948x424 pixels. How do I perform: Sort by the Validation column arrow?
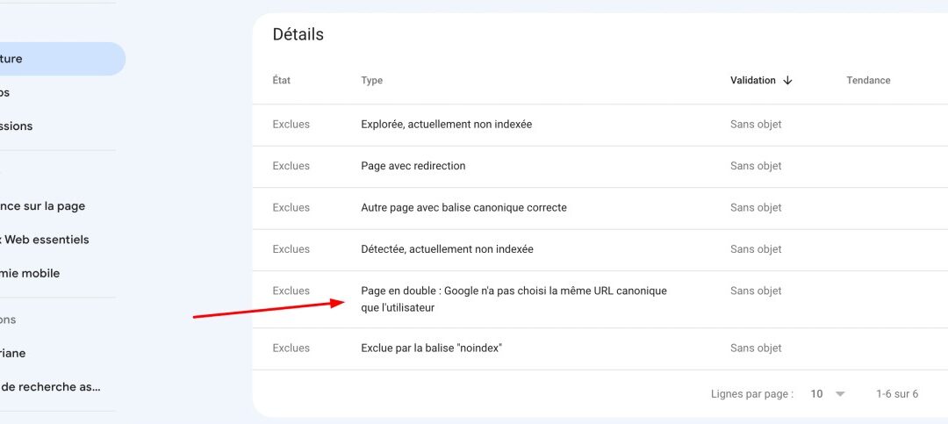pos(787,81)
